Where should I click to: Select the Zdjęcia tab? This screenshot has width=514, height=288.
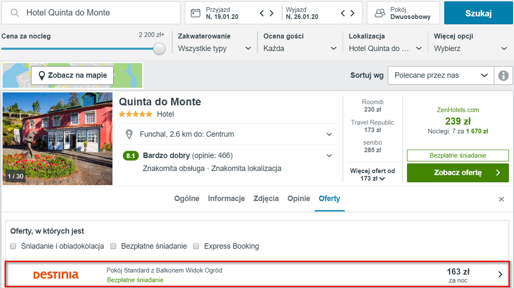(266, 199)
